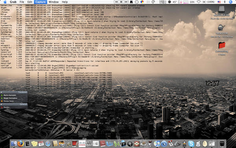Open Transmission (red-white circle) in Dock

136,144
